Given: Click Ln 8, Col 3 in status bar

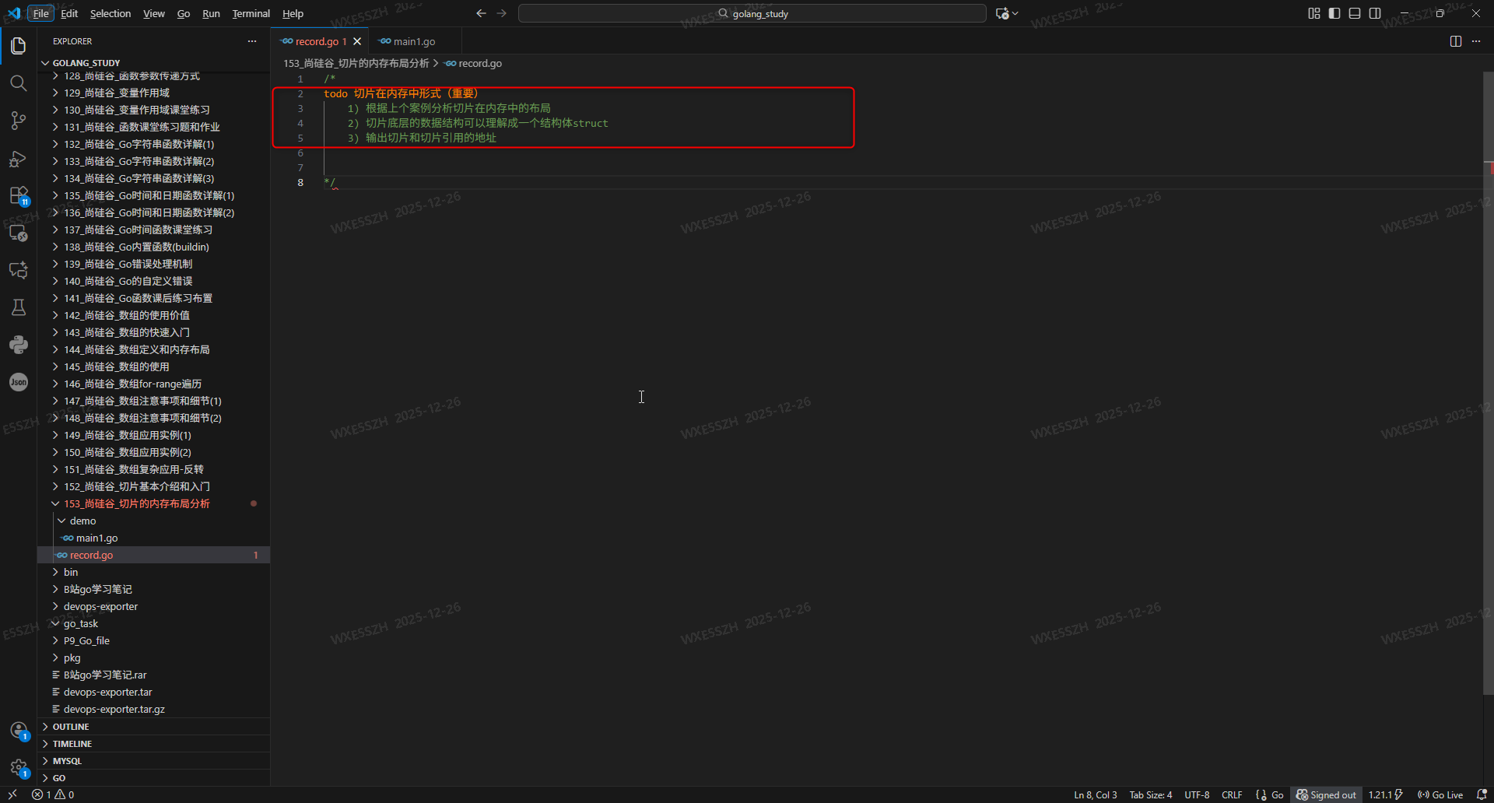Looking at the screenshot, I should pyautogui.click(x=1095, y=794).
